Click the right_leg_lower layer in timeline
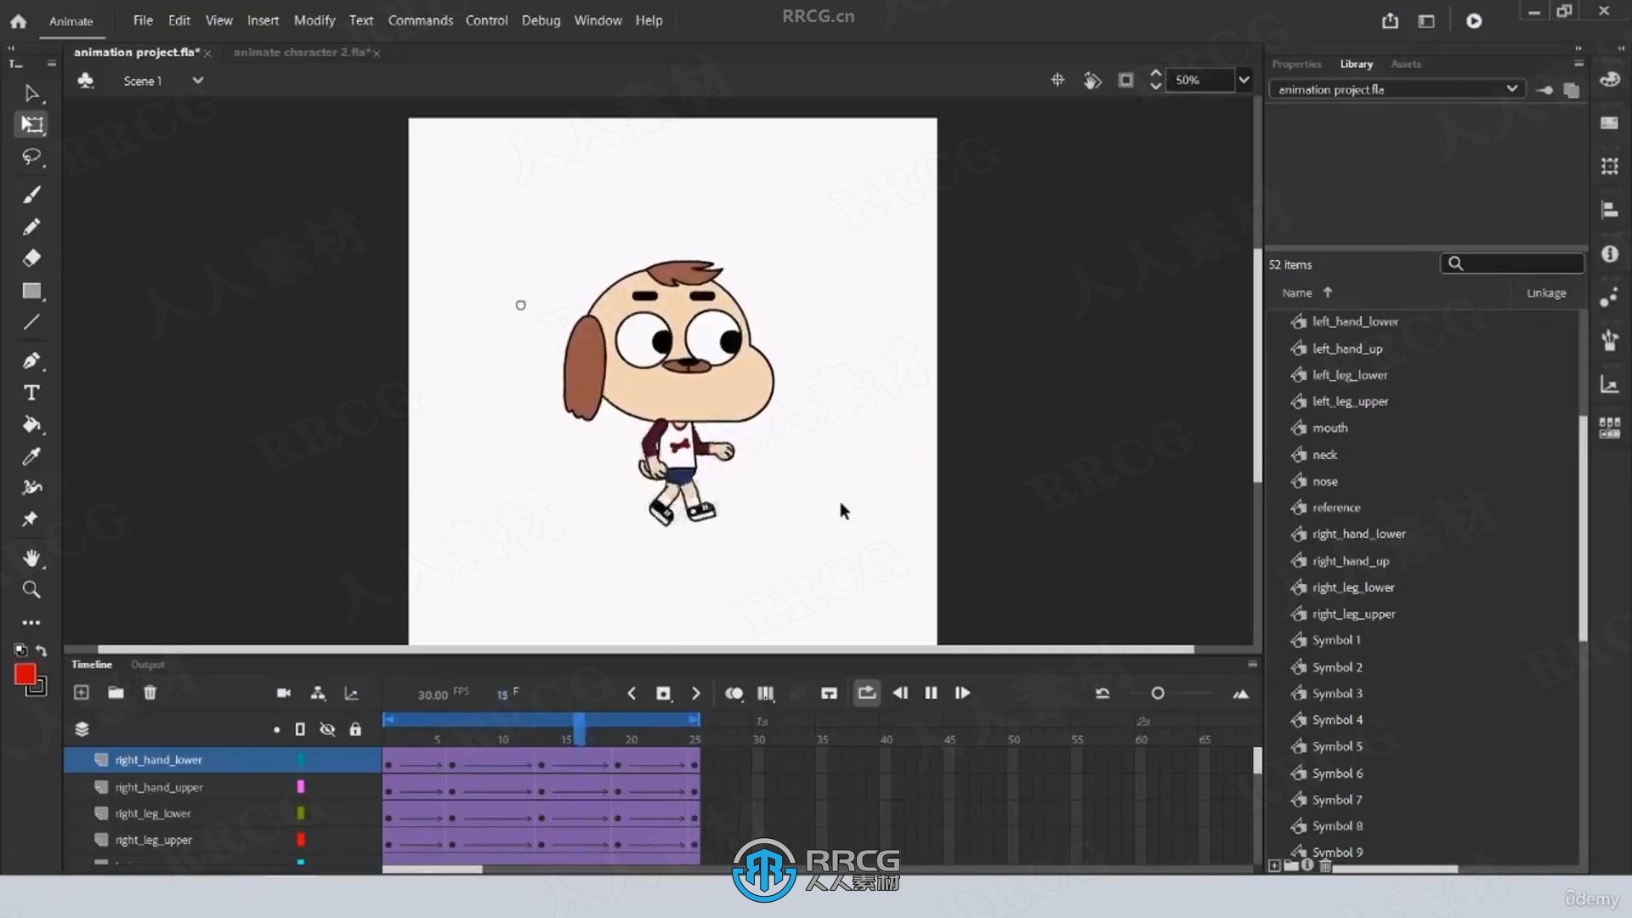Viewport: 1632px width, 918px height. [152, 813]
